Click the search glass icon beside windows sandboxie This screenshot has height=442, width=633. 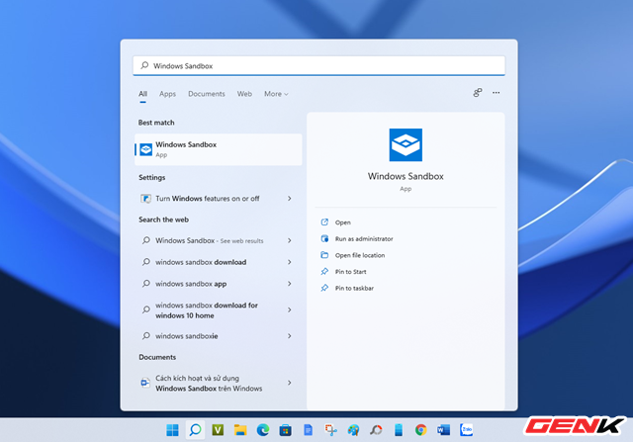pos(146,336)
